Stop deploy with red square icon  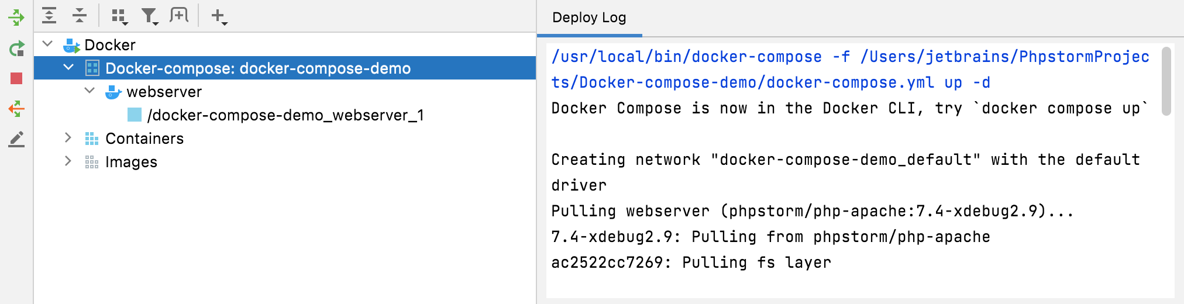[x=16, y=78]
